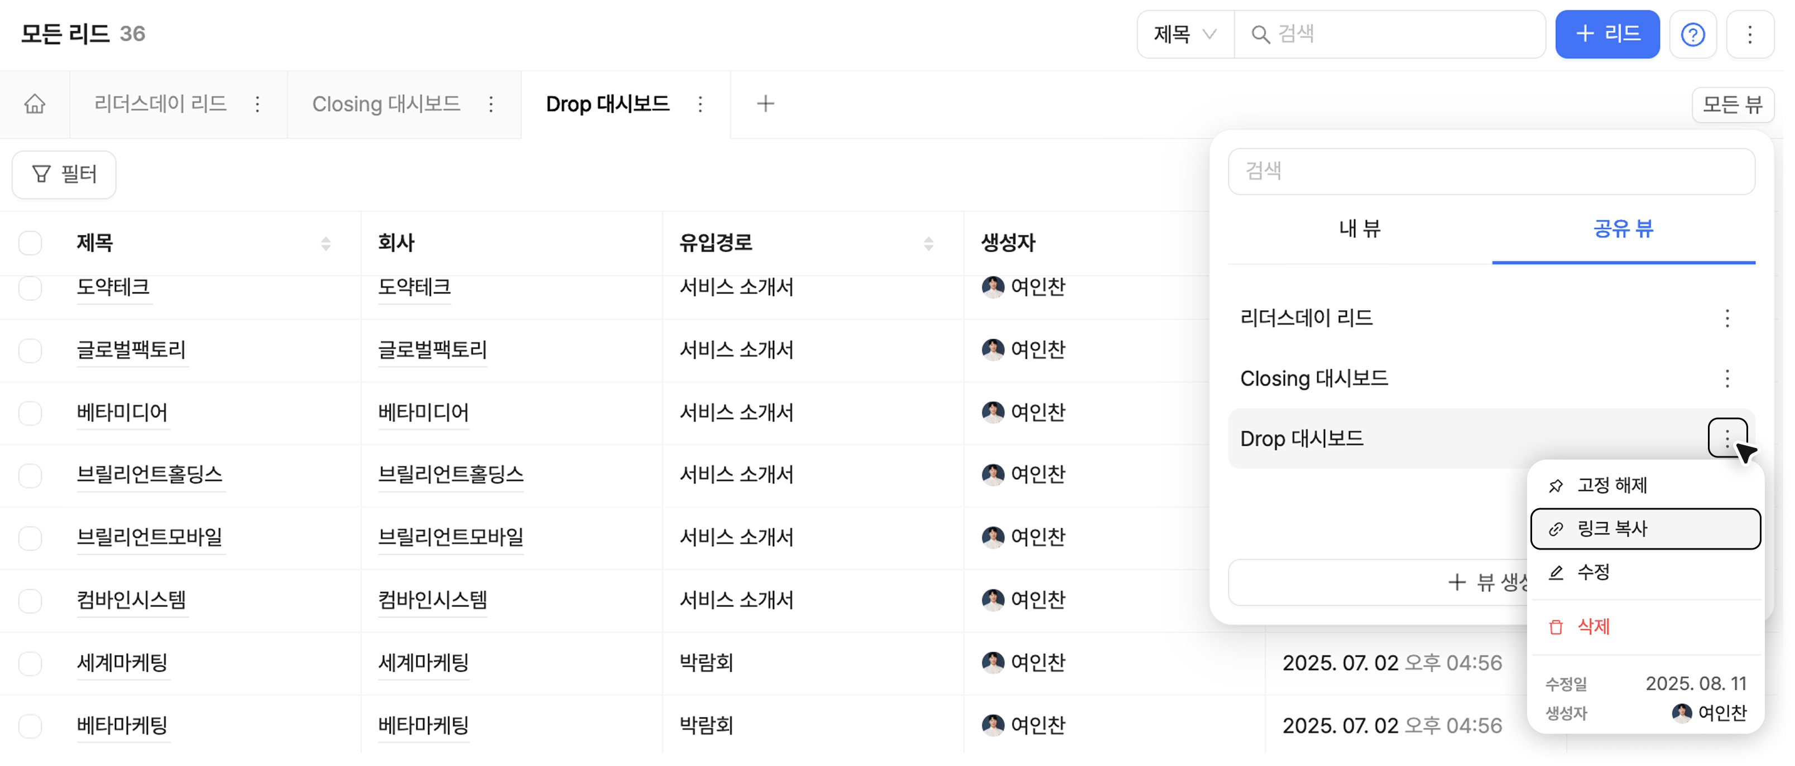This screenshot has height=766, width=1795.
Task: Open the help question-mark icon
Action: pyautogui.click(x=1692, y=34)
